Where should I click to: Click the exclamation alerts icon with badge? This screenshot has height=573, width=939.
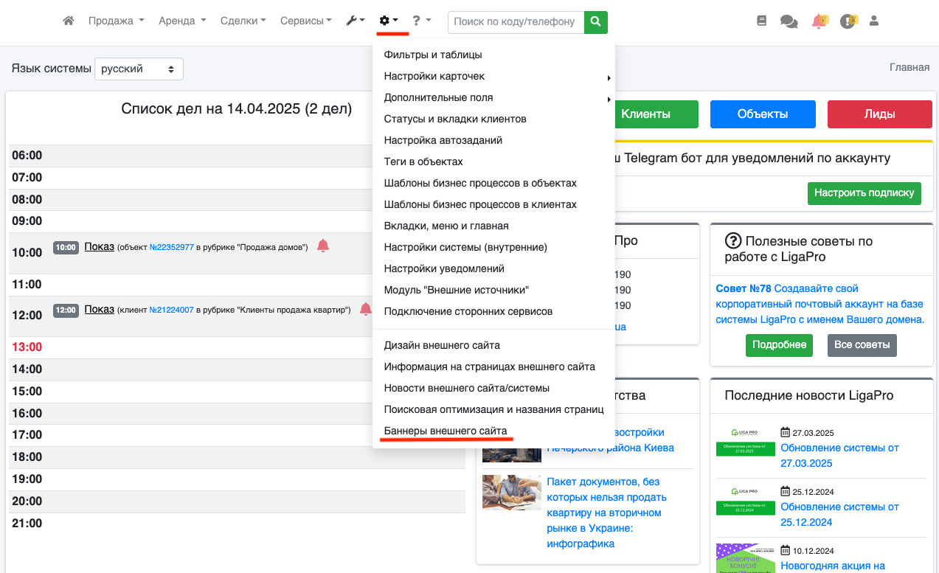[x=848, y=21]
